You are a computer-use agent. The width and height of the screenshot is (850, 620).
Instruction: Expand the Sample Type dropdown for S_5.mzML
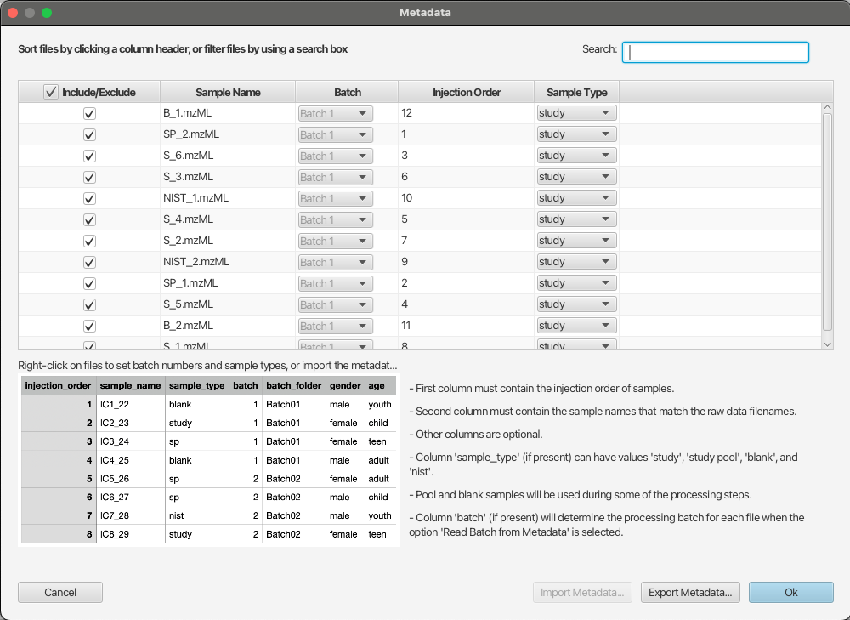coord(577,304)
